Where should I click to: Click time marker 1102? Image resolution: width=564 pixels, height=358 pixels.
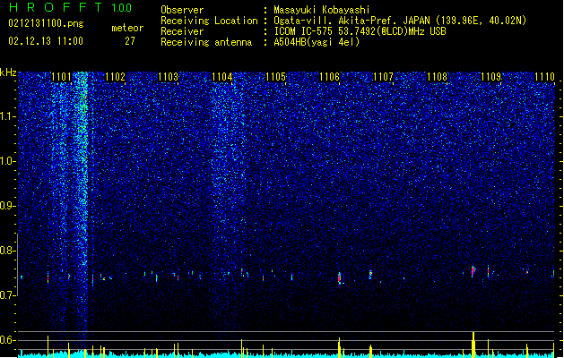[115, 77]
